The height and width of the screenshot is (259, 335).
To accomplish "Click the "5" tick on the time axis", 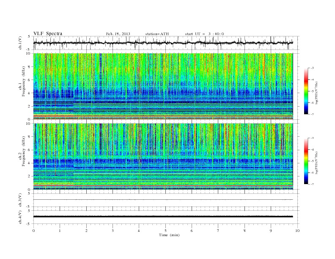I will (165, 231).
